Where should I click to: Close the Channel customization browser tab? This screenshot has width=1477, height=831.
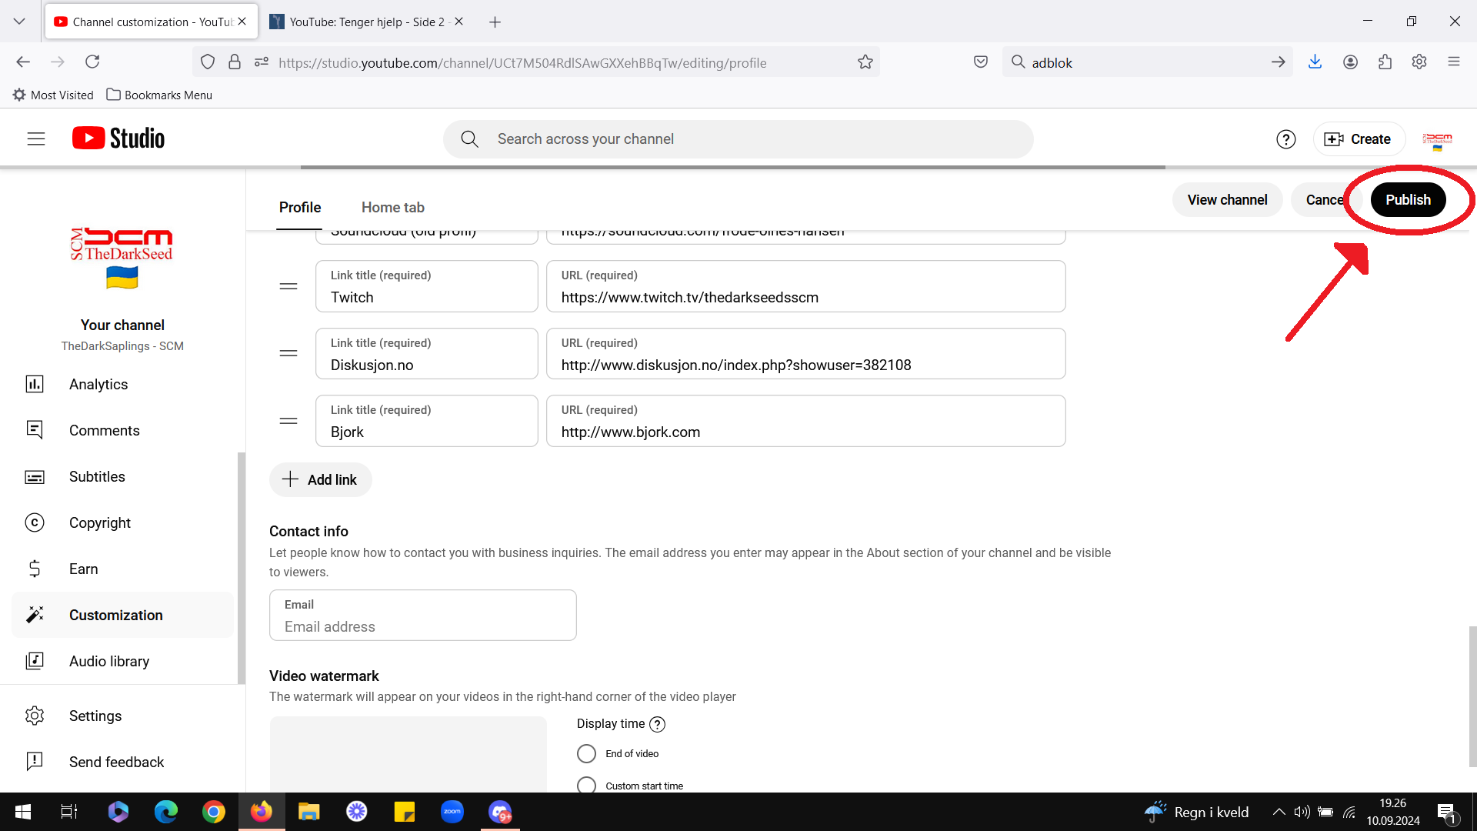coord(242,22)
